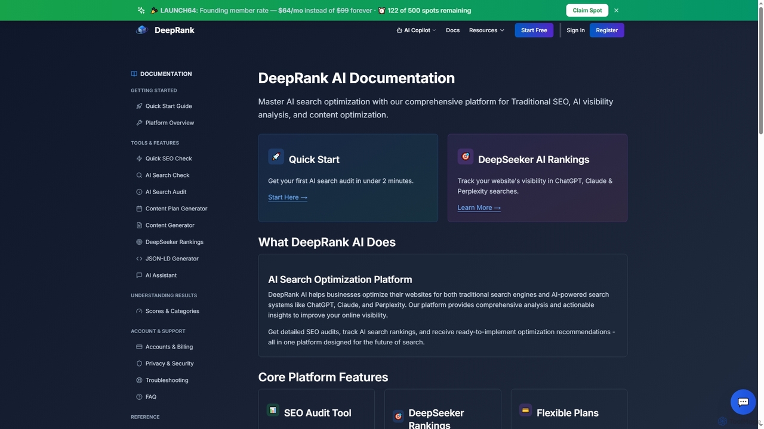Open Scores & Categories in sidebar
This screenshot has height=429, width=764.
tap(172, 311)
